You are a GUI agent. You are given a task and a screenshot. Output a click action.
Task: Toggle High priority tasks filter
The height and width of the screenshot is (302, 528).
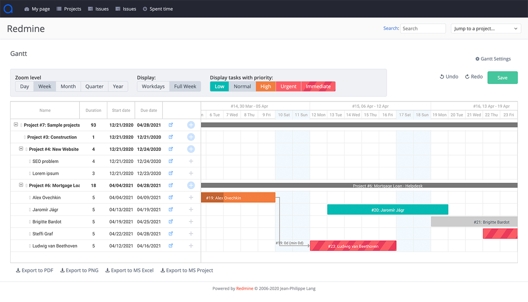click(x=266, y=86)
